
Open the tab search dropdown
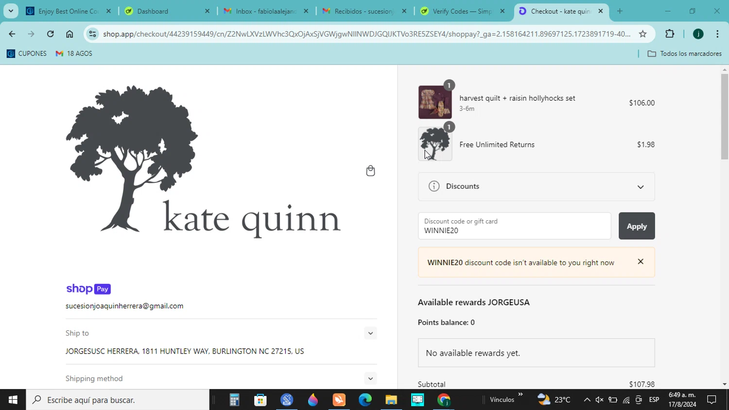coord(11,11)
